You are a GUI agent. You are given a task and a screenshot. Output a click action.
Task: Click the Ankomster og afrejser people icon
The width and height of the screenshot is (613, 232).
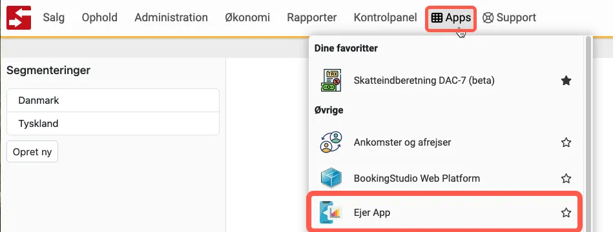331,142
